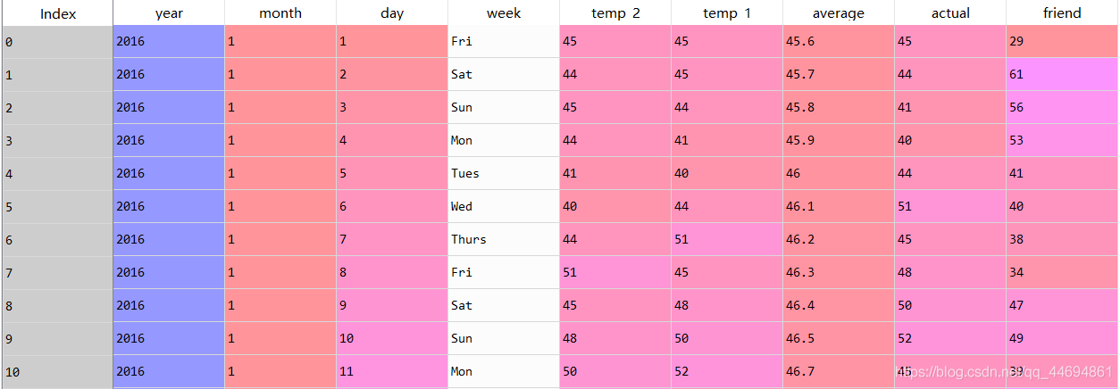Select row index 0
1120x389 pixels.
coord(58,42)
